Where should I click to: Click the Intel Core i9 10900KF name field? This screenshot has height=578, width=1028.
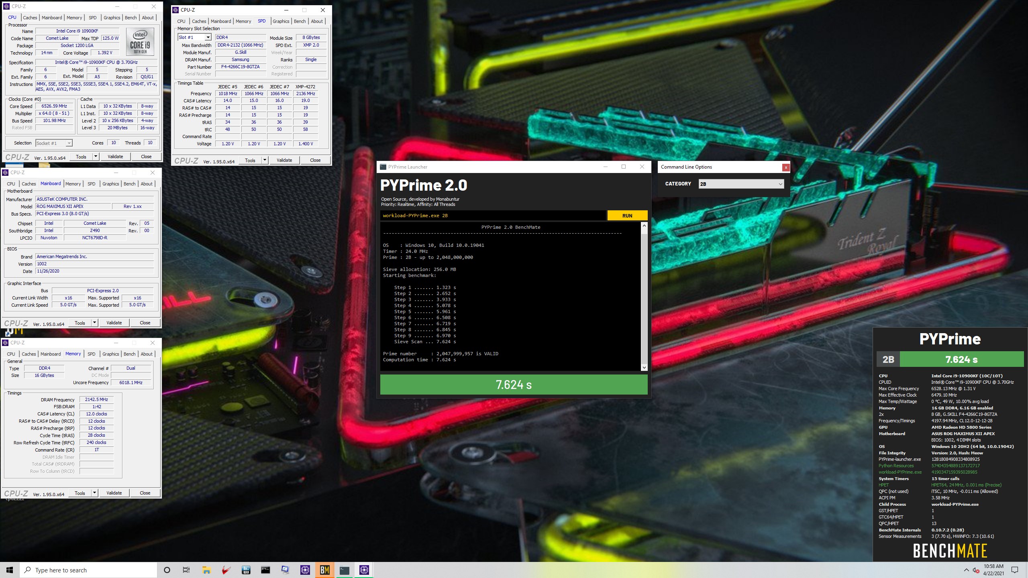click(77, 31)
